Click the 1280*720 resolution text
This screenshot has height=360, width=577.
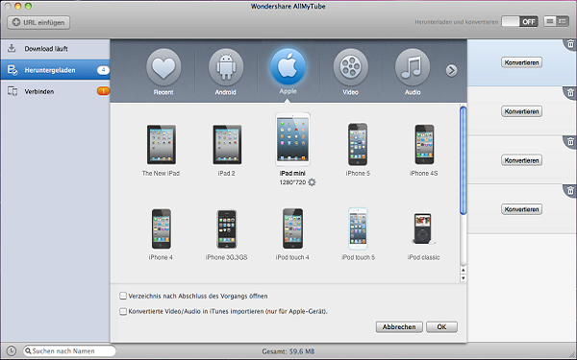(x=292, y=182)
